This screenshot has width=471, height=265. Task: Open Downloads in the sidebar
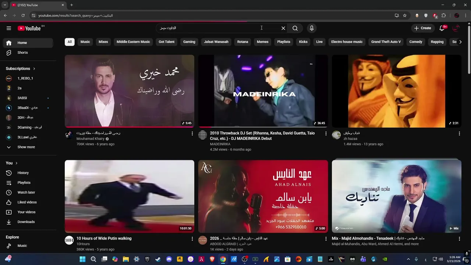coord(28,222)
